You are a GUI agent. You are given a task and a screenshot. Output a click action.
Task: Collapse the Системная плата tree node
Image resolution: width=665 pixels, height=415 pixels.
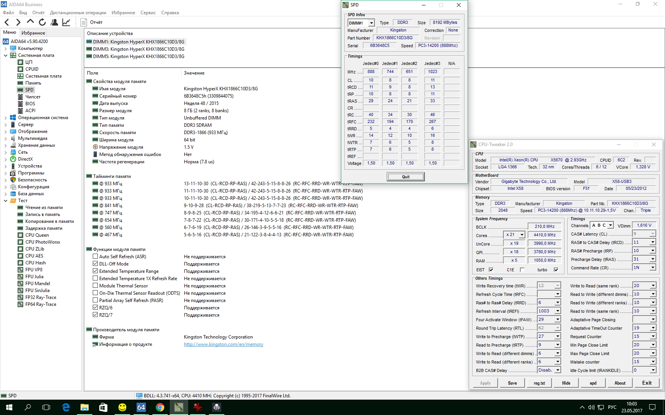click(5, 55)
